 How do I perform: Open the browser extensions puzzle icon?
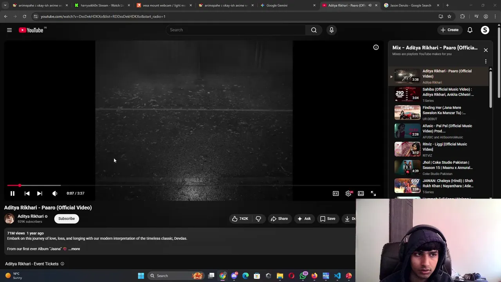[463, 16]
